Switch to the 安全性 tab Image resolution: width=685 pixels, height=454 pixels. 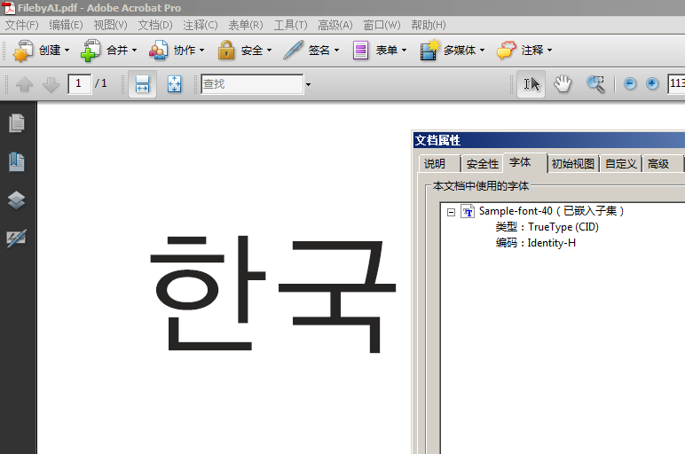[x=483, y=164]
